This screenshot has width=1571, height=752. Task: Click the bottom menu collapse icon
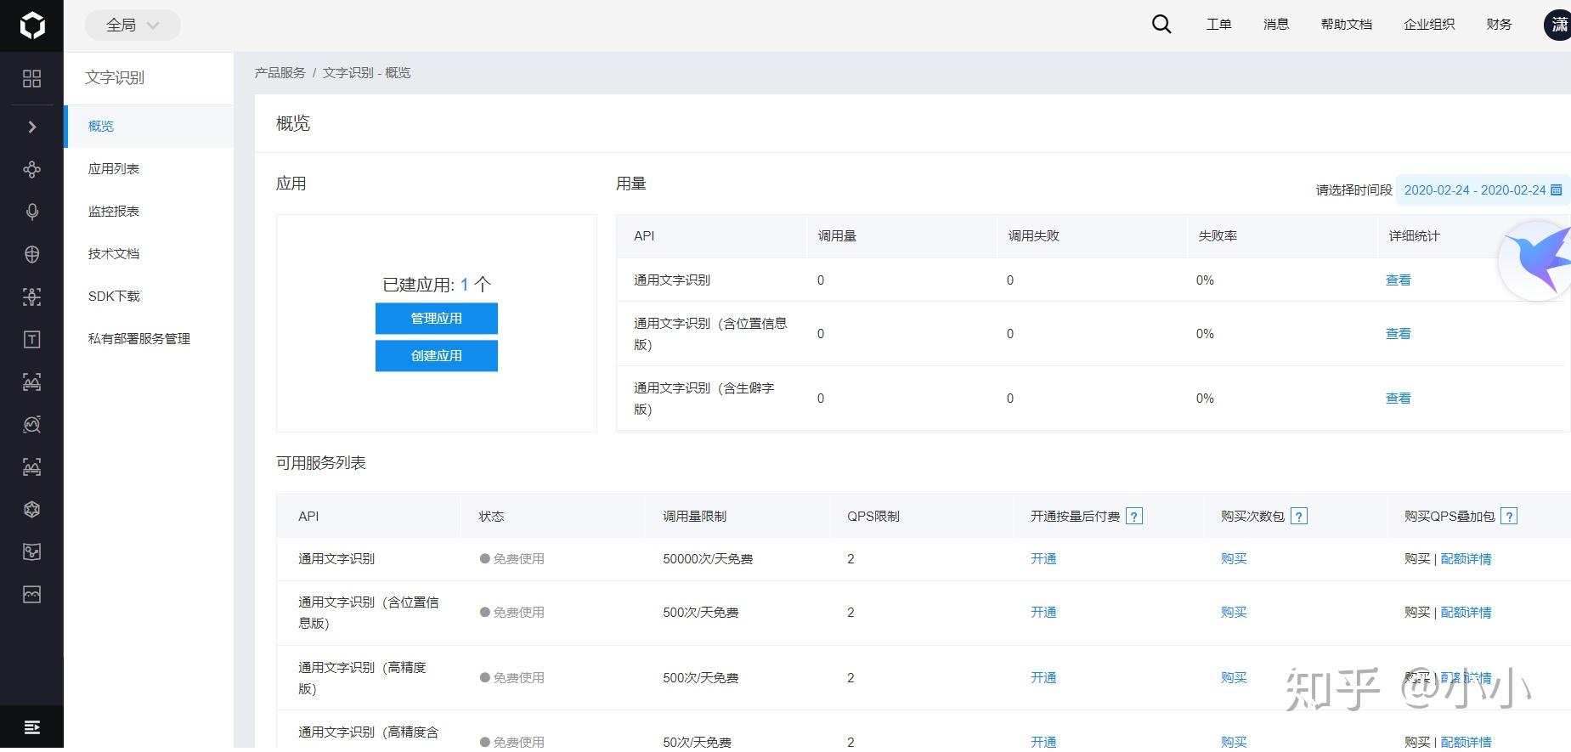pos(31,727)
